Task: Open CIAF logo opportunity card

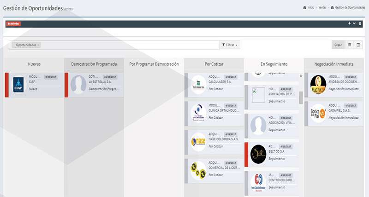Action: (18, 85)
